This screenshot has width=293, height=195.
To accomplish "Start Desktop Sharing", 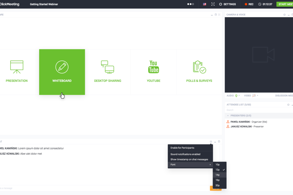I will pos(107,72).
